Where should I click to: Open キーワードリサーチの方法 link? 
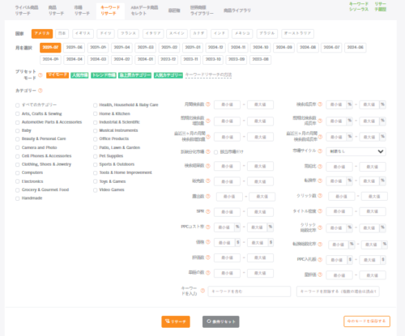point(208,74)
